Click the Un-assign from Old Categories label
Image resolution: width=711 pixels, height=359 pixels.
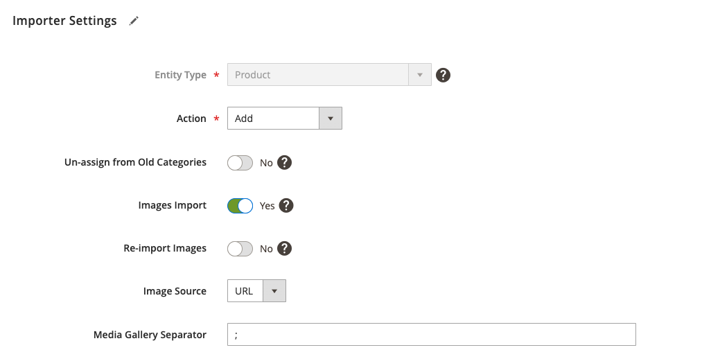(135, 162)
